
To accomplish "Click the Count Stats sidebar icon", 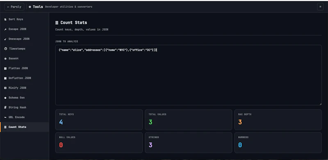I will pos(5,127).
